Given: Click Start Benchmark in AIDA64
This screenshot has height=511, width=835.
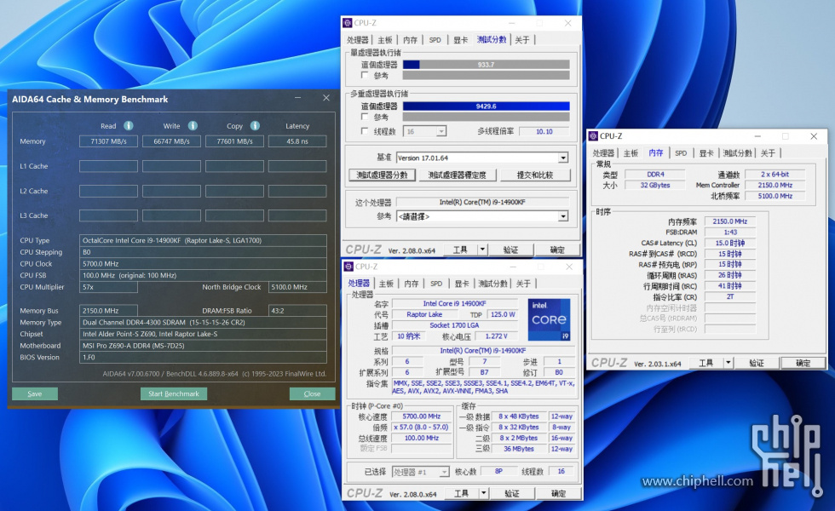Looking at the screenshot, I should tap(174, 393).
